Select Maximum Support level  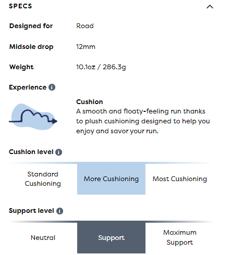[180, 238]
